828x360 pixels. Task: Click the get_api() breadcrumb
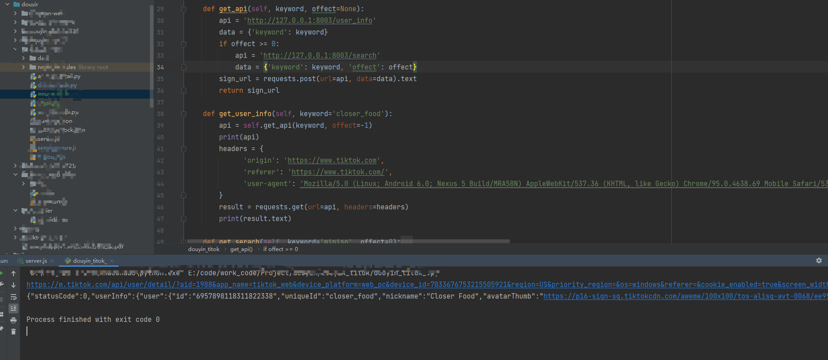[241, 249]
